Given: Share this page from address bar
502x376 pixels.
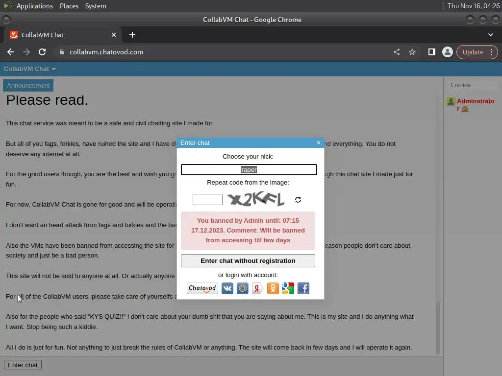Looking at the screenshot, I should (x=396, y=52).
